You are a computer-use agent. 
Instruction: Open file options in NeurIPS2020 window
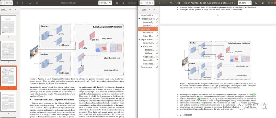click(x=257, y=3)
